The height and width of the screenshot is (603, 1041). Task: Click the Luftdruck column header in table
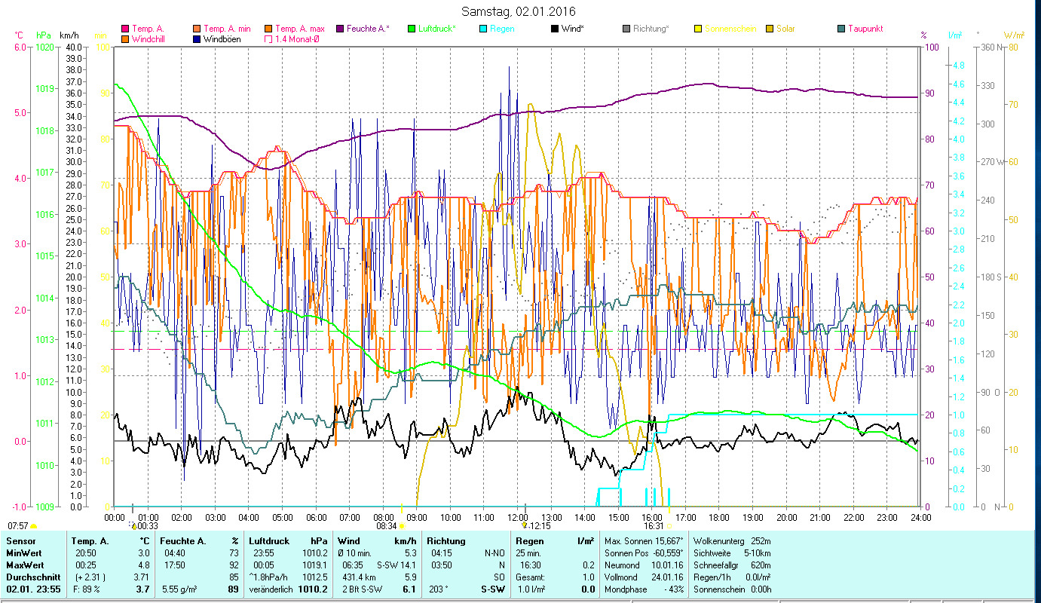(x=269, y=541)
